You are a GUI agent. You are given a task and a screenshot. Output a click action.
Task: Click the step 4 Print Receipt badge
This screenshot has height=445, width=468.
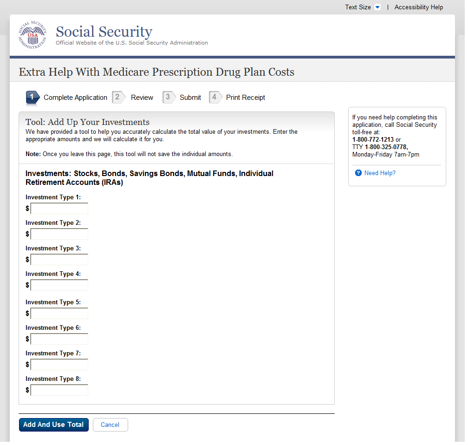215,98
